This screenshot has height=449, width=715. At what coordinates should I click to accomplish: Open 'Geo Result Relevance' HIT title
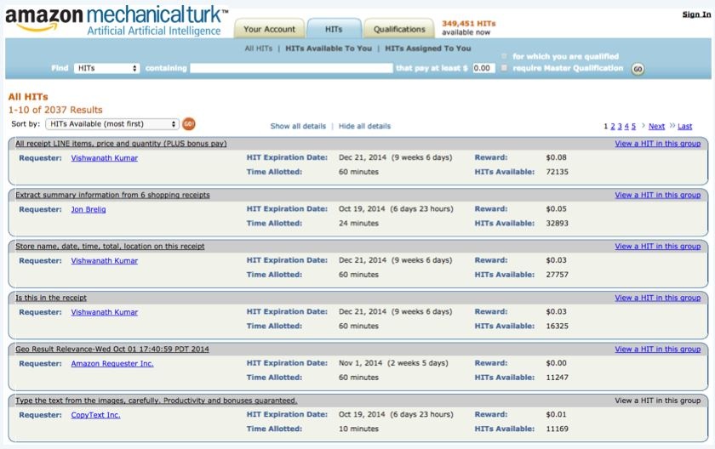pyautogui.click(x=112, y=350)
